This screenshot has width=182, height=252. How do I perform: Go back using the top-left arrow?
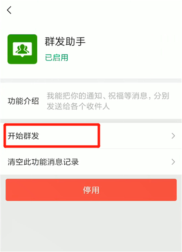(9, 10)
